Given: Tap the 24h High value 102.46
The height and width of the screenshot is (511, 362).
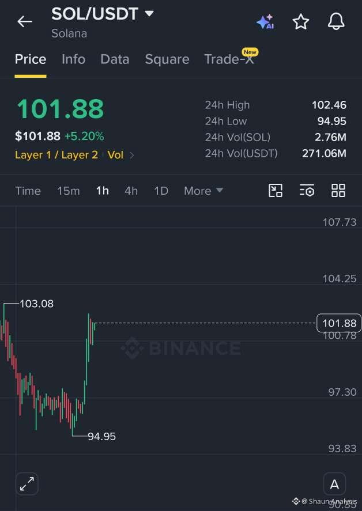Looking at the screenshot, I should click(329, 105).
